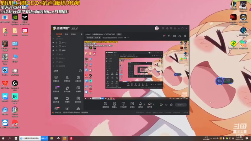Open the toolbox tool with the red hot badge
Screen dimensions: 251x141
56,108
